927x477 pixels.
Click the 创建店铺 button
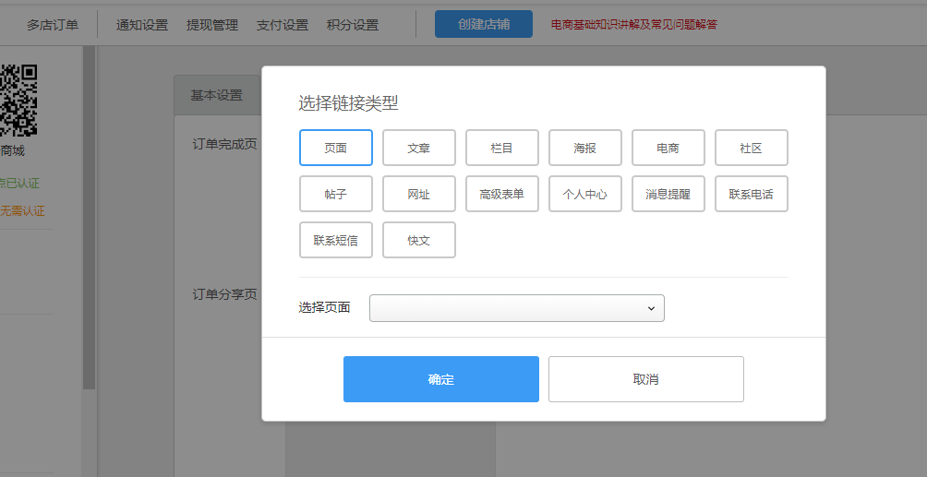(484, 24)
